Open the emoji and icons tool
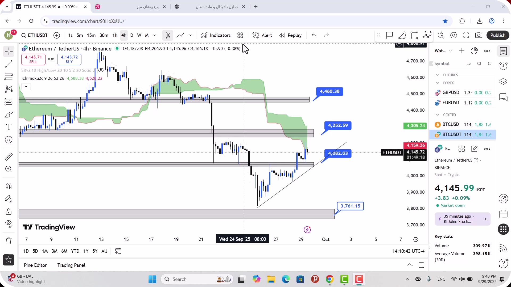Viewport: 511px width, 287px height. (x=9, y=140)
